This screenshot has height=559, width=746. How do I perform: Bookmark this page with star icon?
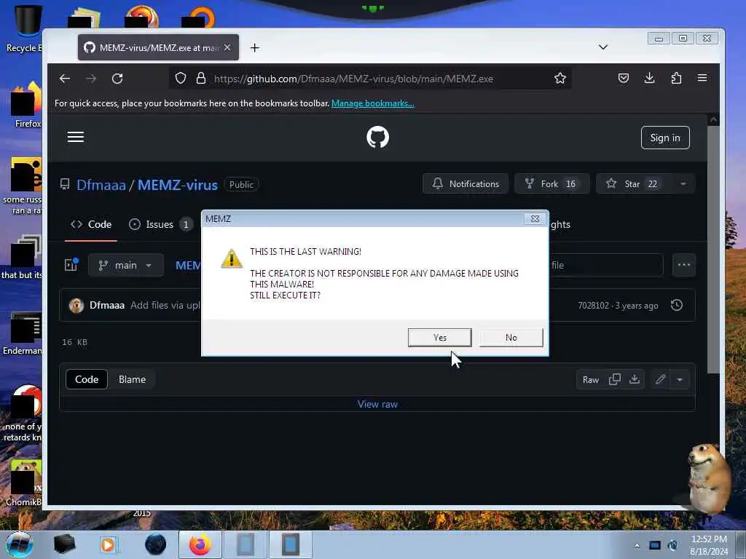click(x=560, y=79)
